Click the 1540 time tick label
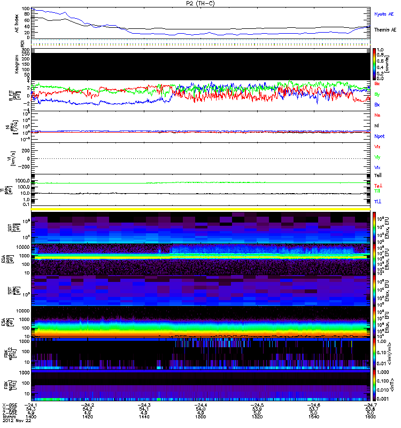The image size is (401, 428). [313, 417]
